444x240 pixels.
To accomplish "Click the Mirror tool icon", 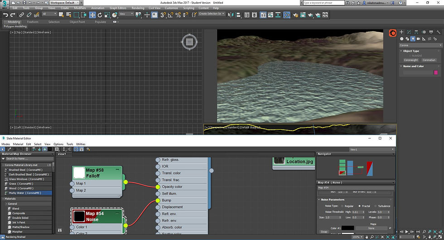I will click(231, 15).
